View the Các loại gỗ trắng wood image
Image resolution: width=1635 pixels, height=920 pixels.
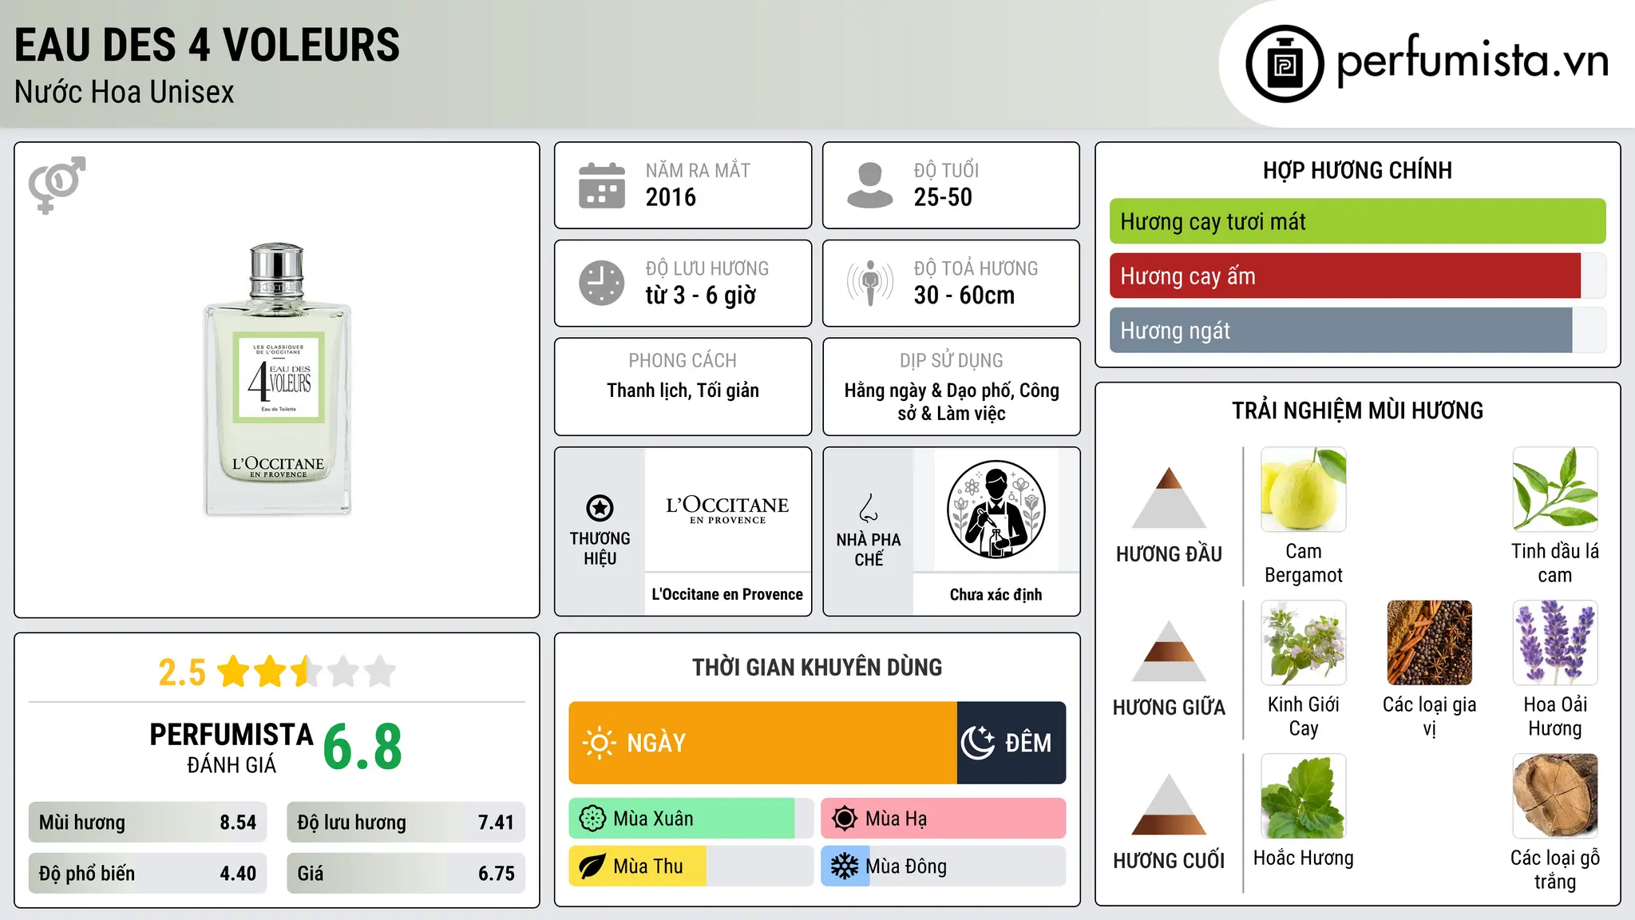1555,796
